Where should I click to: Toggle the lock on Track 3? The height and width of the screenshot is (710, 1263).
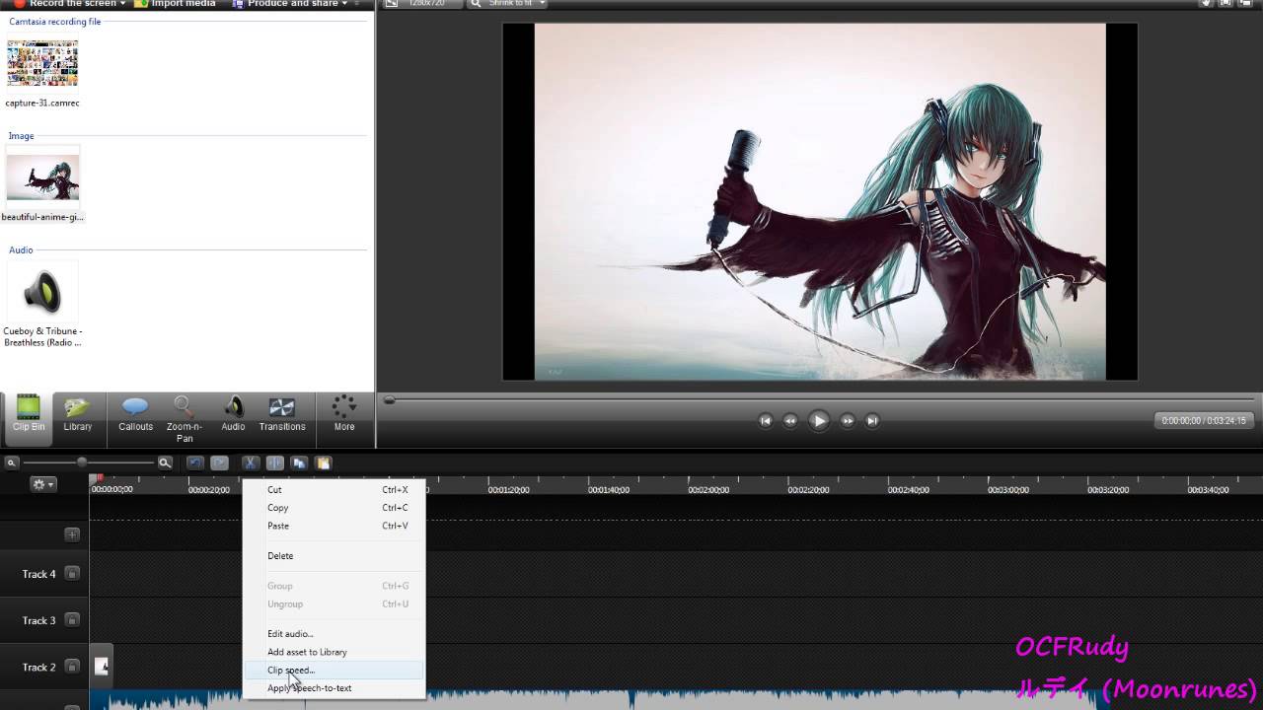[x=72, y=620]
